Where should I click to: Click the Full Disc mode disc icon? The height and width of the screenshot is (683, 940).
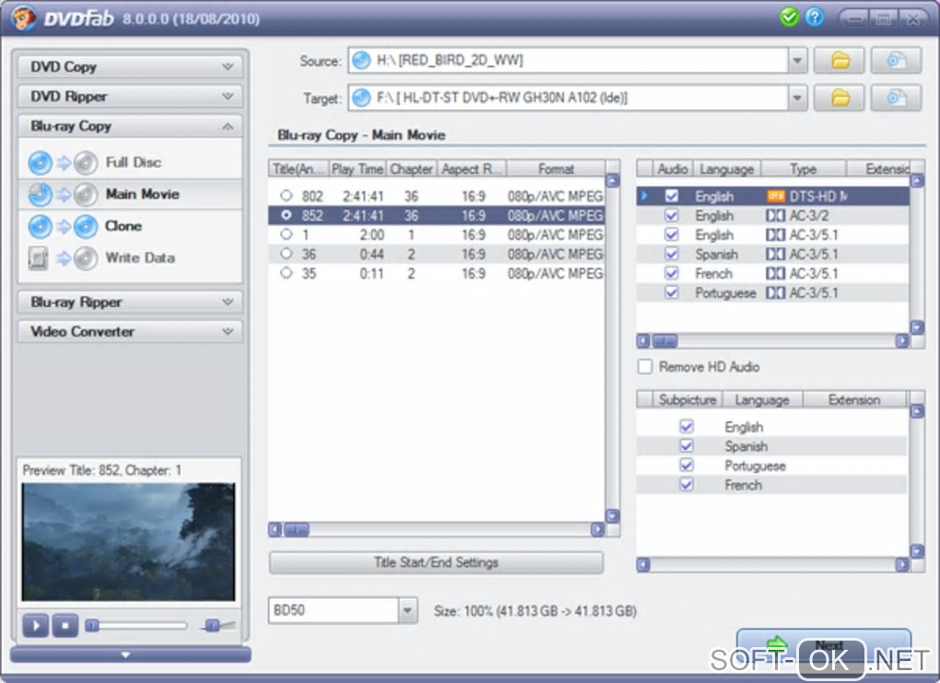tap(63, 162)
